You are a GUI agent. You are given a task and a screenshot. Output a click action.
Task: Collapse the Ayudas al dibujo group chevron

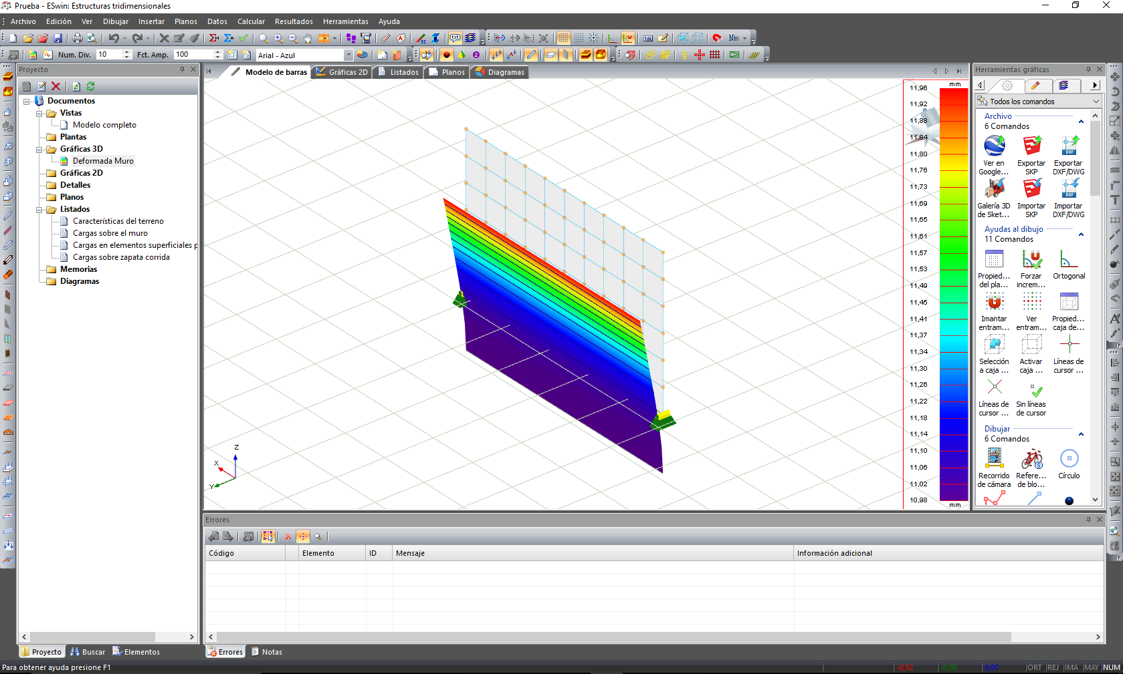pyautogui.click(x=1081, y=234)
